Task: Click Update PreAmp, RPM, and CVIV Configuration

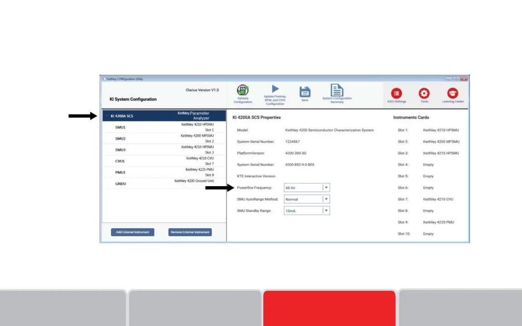Action: (x=275, y=95)
